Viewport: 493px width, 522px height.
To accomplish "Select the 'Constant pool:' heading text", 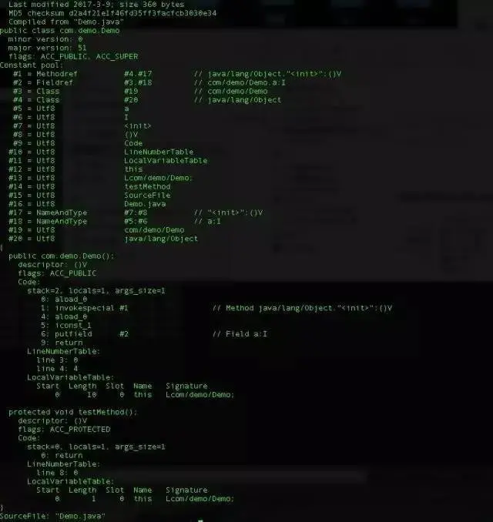I will click(32, 65).
